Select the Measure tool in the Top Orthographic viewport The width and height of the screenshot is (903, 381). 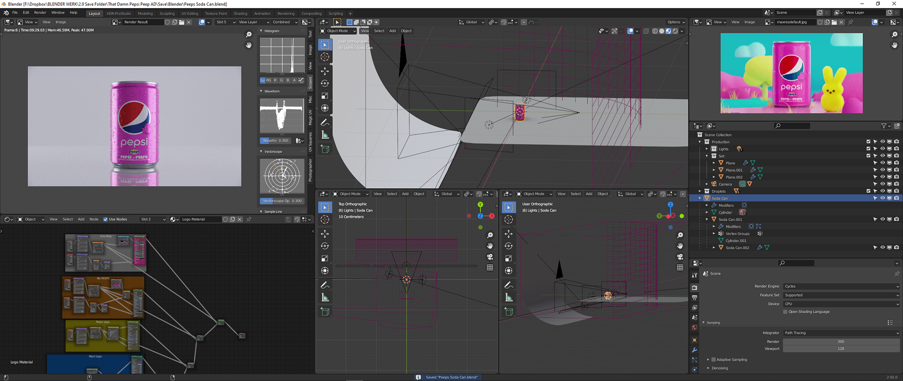(325, 298)
